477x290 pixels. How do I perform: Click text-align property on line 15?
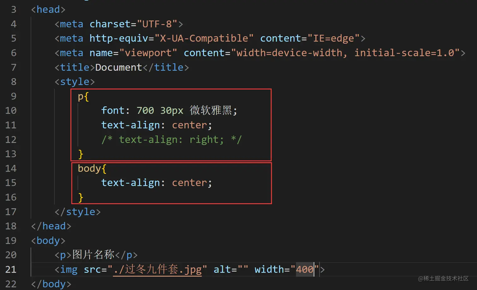click(x=130, y=183)
